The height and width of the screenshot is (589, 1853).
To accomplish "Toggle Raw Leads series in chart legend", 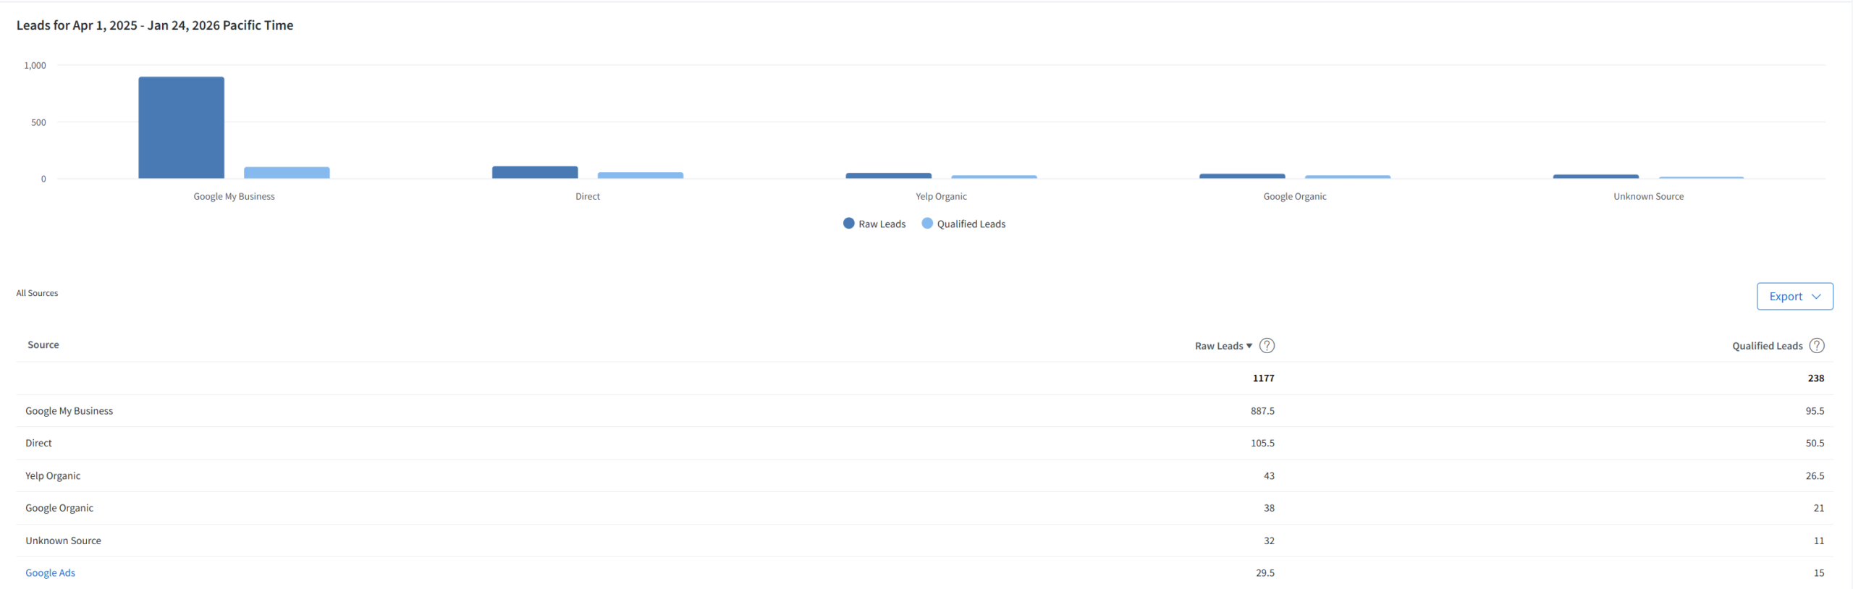I will click(x=874, y=224).
